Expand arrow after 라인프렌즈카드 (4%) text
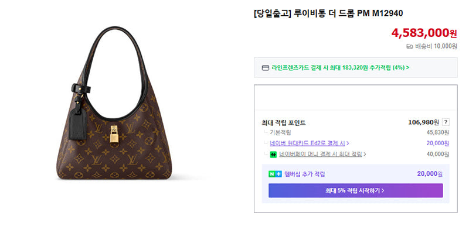Viewport: 469px width, 226px height. click(408, 67)
